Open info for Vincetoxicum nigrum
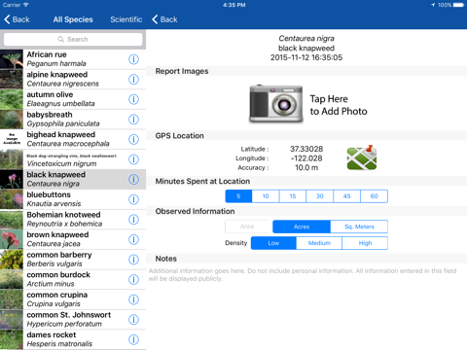 pyautogui.click(x=133, y=159)
